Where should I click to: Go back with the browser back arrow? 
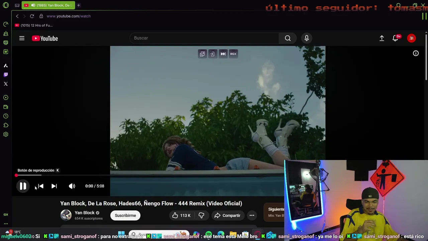17,16
